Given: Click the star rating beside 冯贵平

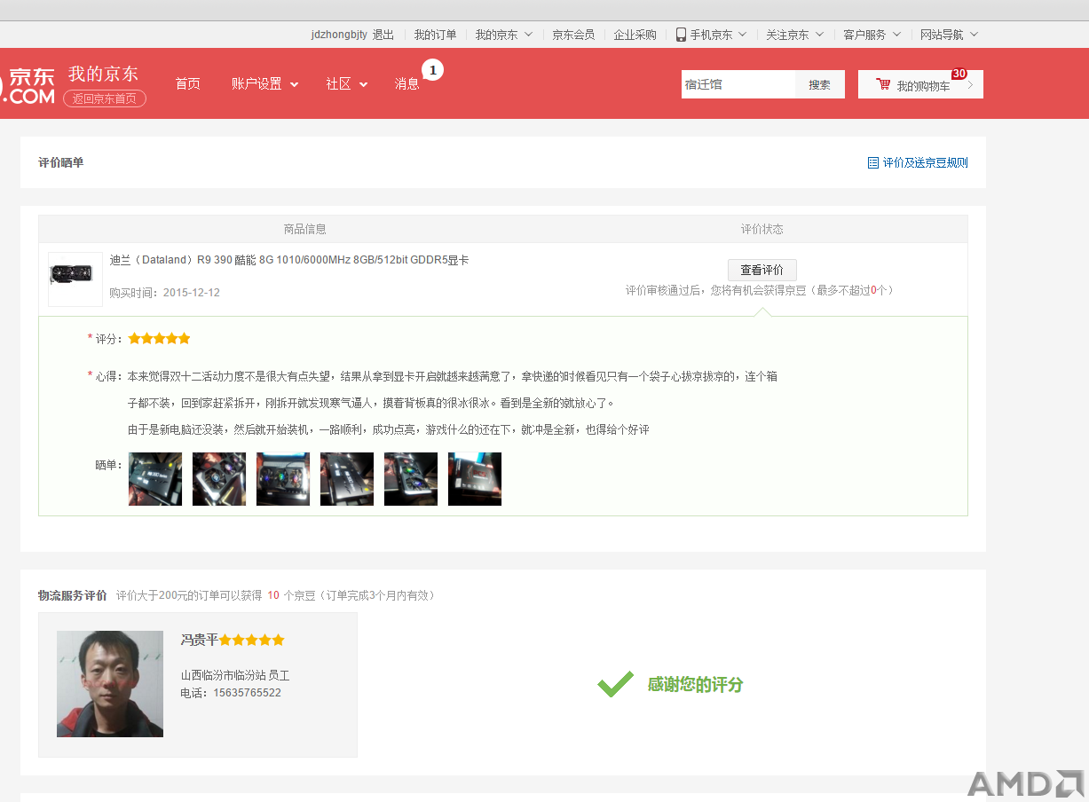Looking at the screenshot, I should click(252, 640).
